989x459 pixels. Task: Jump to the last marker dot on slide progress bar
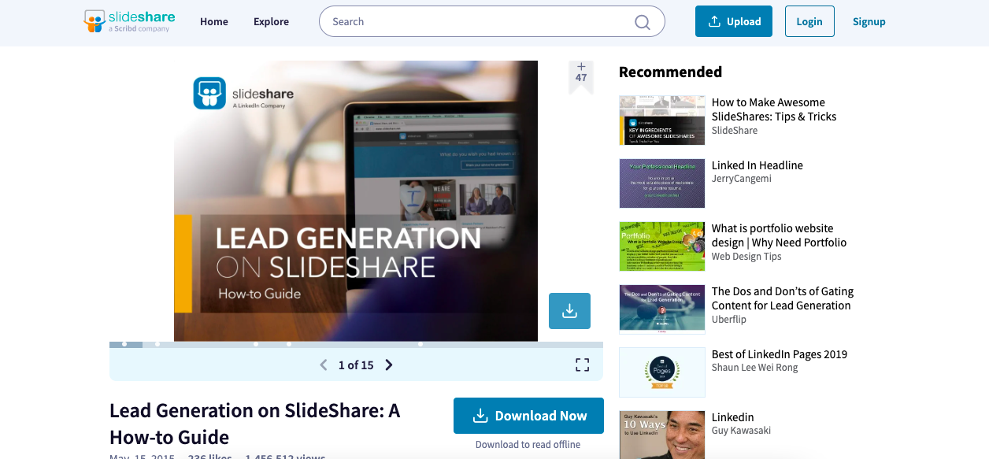click(x=420, y=344)
